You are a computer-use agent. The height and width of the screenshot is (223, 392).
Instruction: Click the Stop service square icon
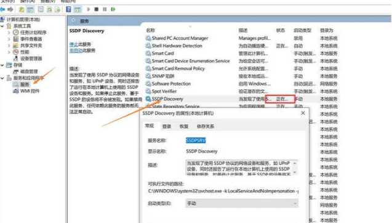(x=96, y=9)
